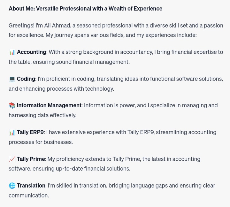Click the upward trend chart emoji beside Tally Prime
This screenshot has width=230, height=207.
12,159
